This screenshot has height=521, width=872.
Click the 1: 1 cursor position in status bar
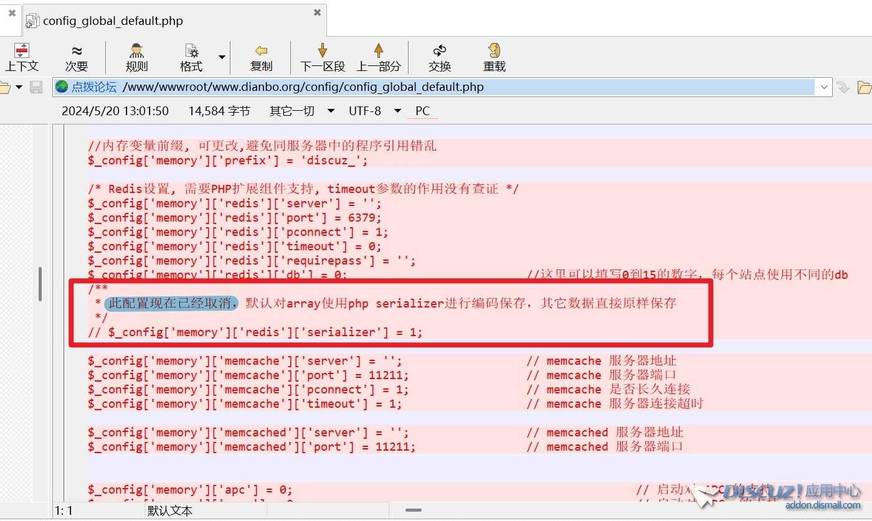[64, 510]
